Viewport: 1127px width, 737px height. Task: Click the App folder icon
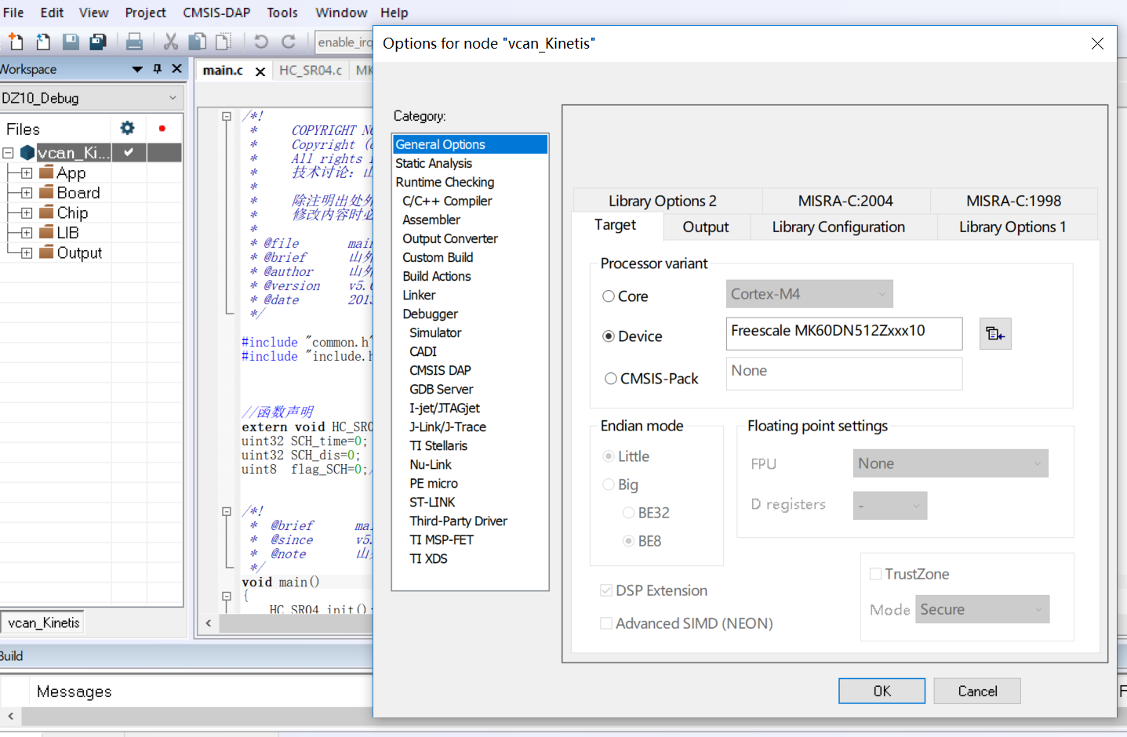click(46, 172)
